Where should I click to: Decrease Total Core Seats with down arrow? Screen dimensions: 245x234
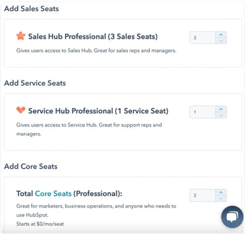click(x=221, y=198)
